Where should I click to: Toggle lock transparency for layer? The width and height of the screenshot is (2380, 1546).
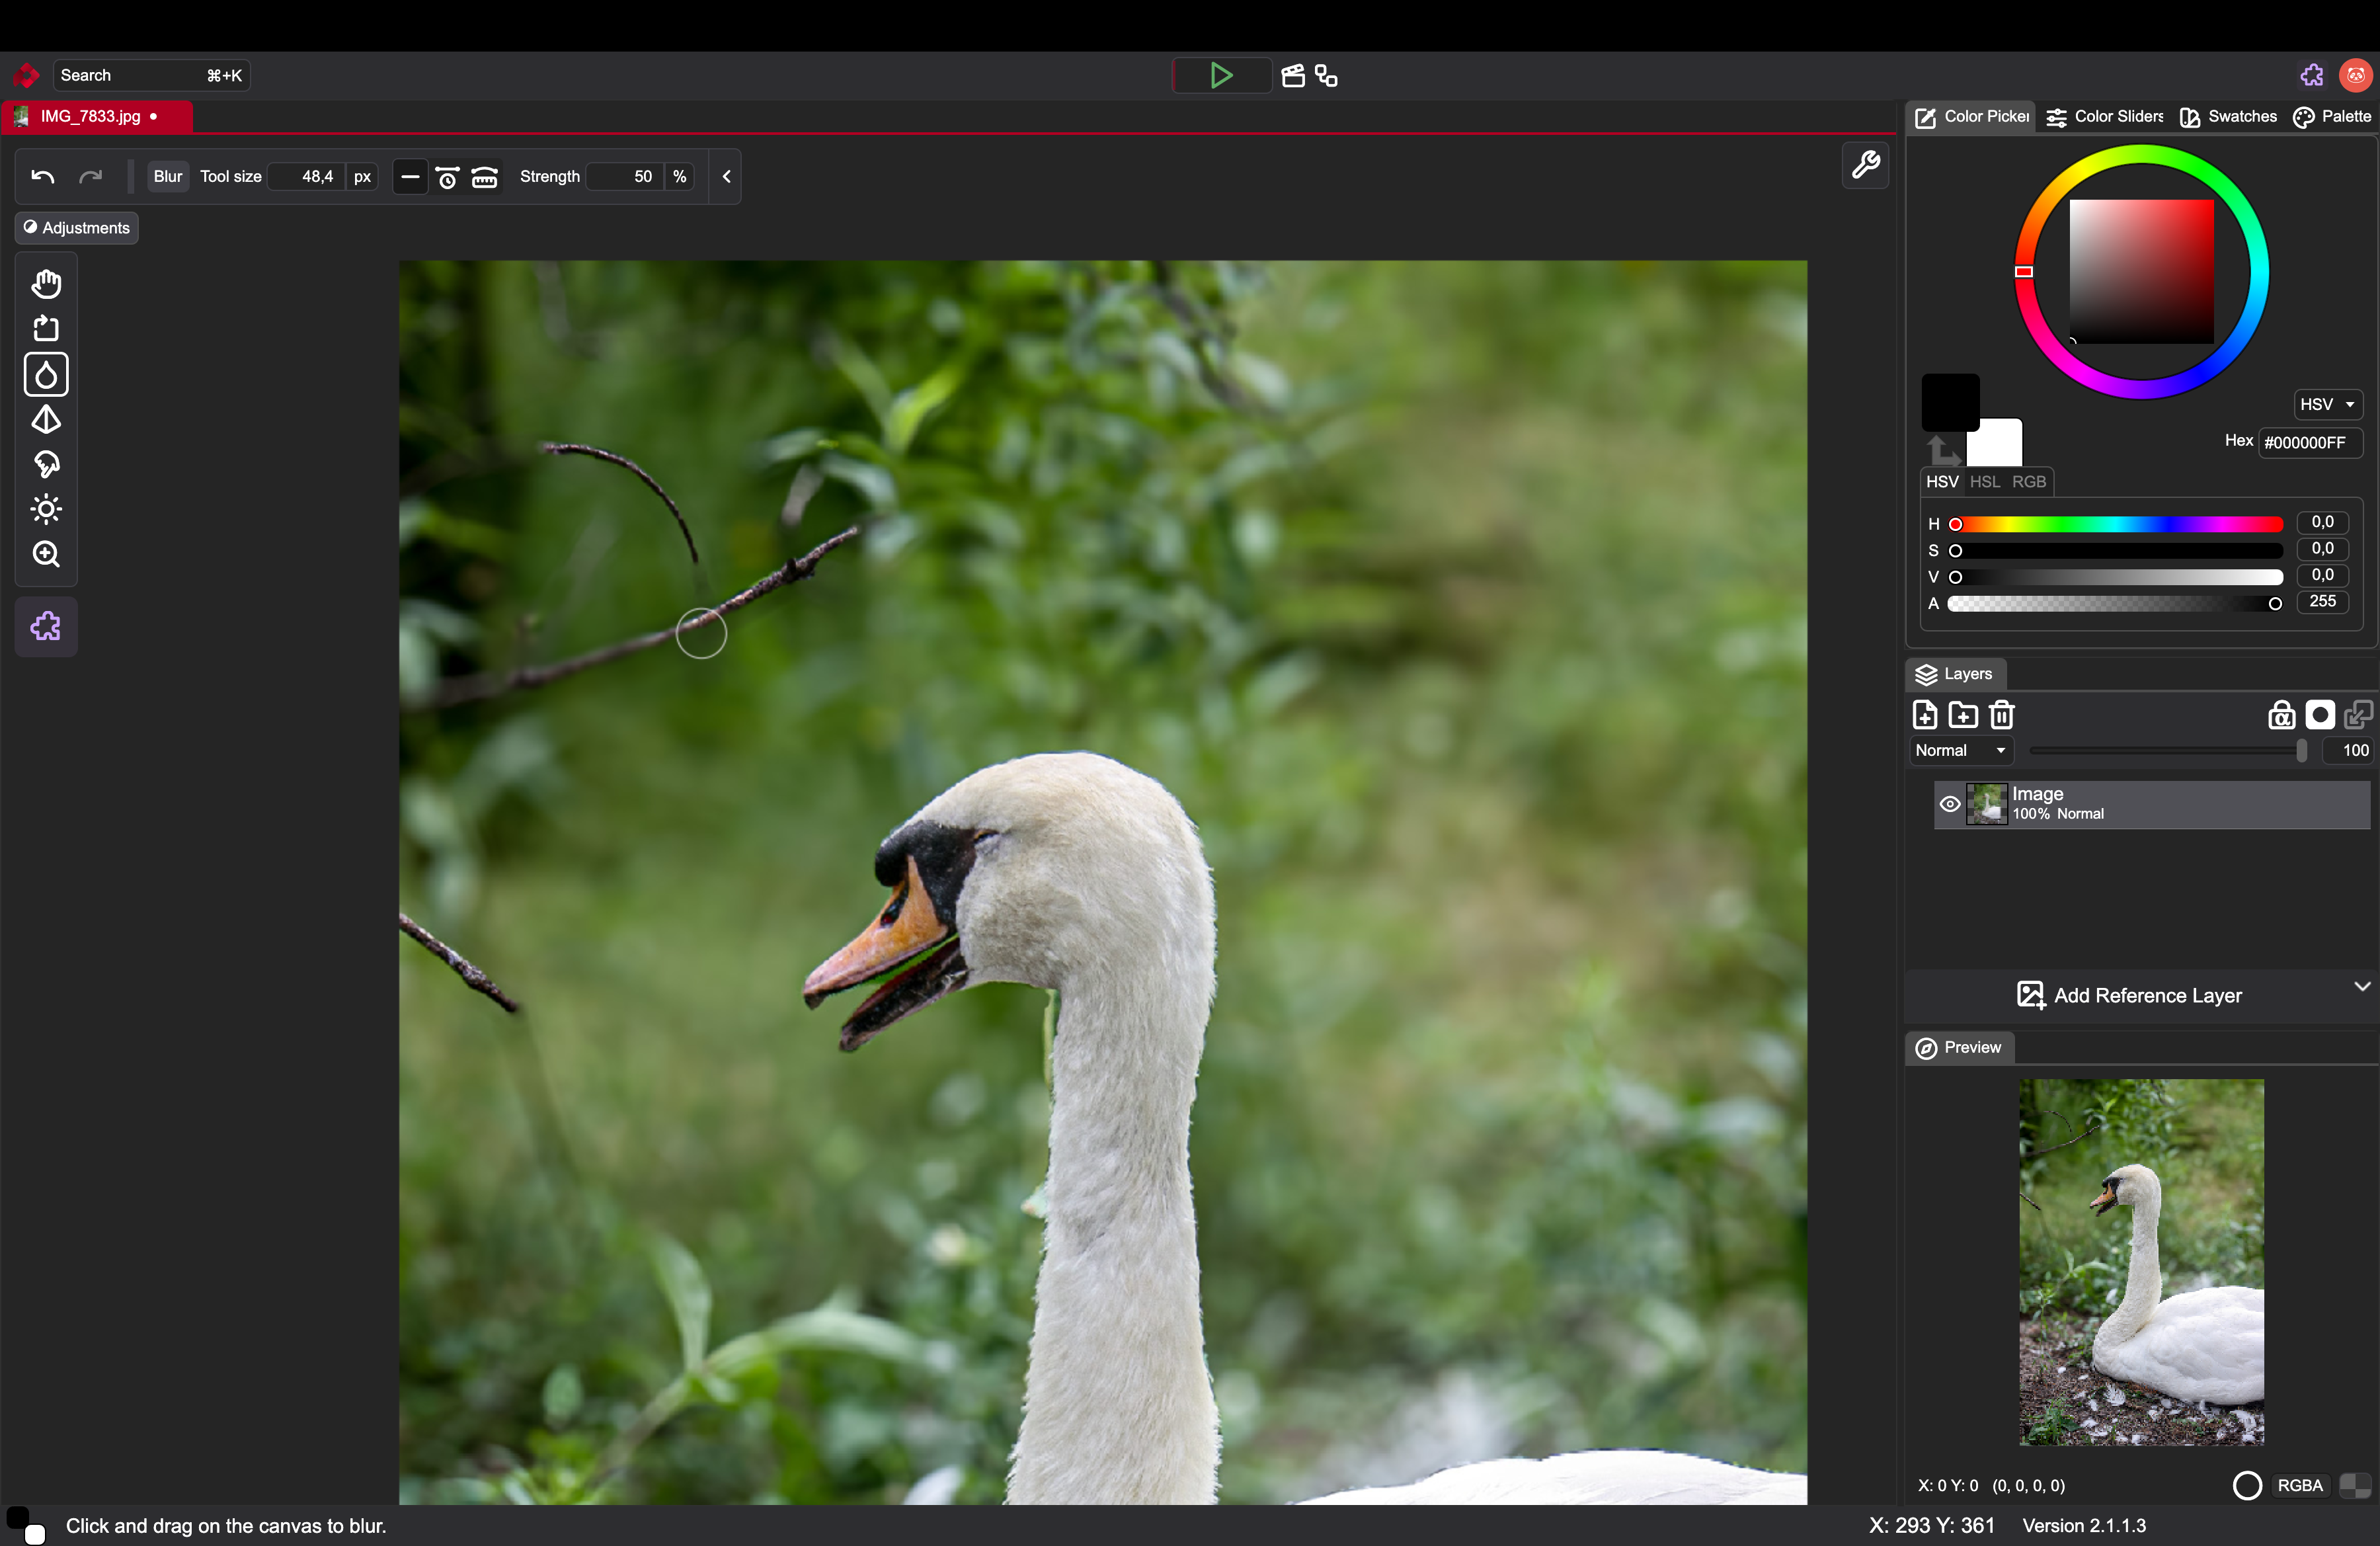(2281, 715)
